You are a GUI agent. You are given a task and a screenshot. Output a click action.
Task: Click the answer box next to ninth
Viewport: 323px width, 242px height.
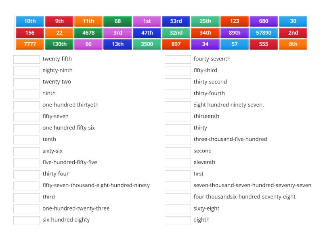pyautogui.click(x=26, y=93)
